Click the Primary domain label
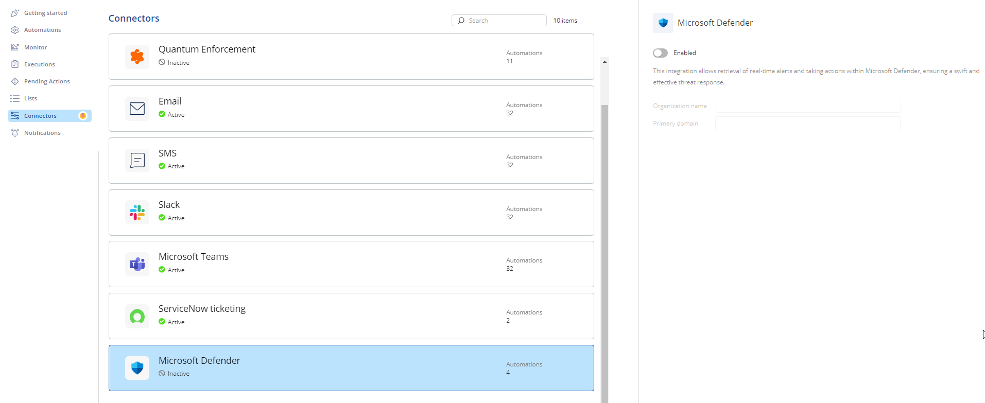Viewport: 985px width, 403px height. (676, 124)
